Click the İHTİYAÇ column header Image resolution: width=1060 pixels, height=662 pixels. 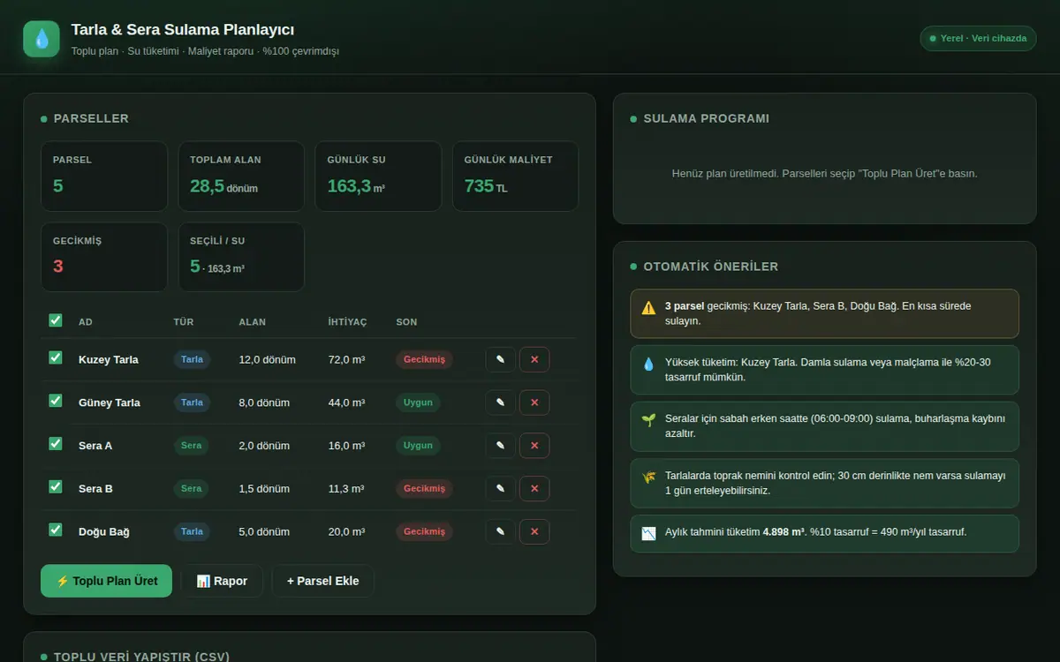point(347,322)
